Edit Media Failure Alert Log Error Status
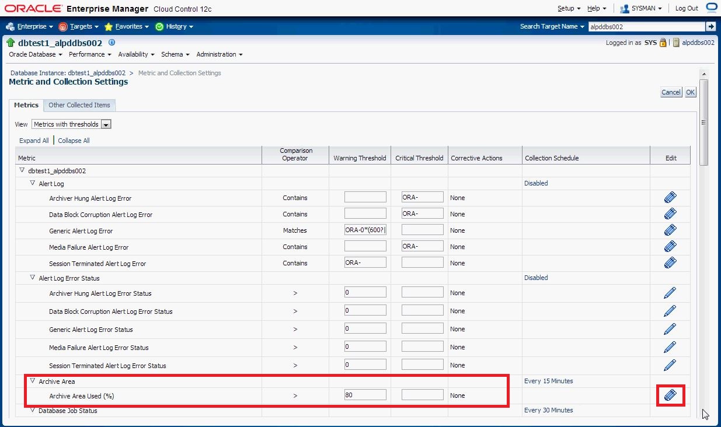721x427 pixels. [x=670, y=347]
